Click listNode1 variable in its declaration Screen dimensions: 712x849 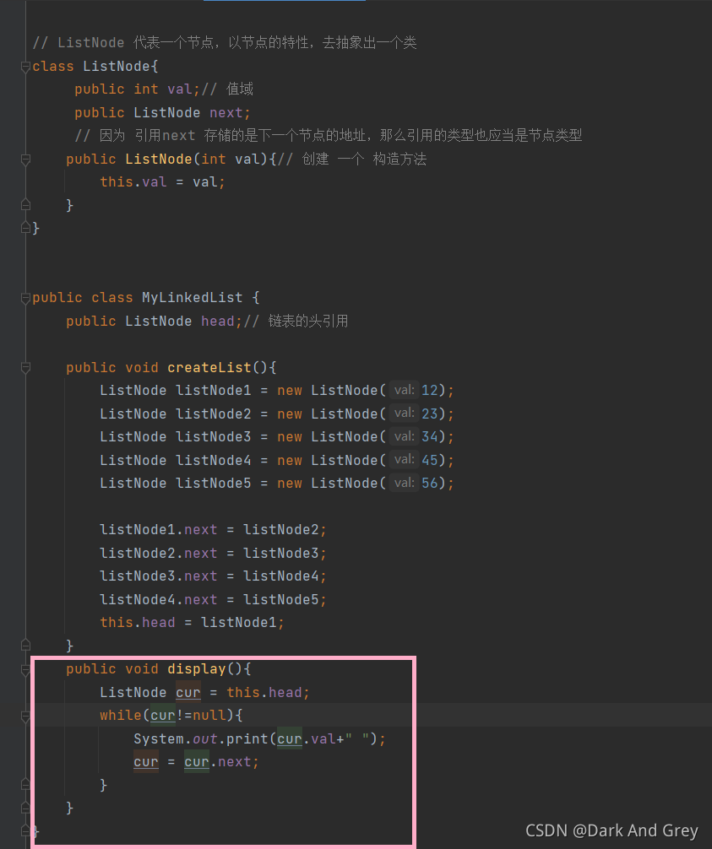click(214, 391)
